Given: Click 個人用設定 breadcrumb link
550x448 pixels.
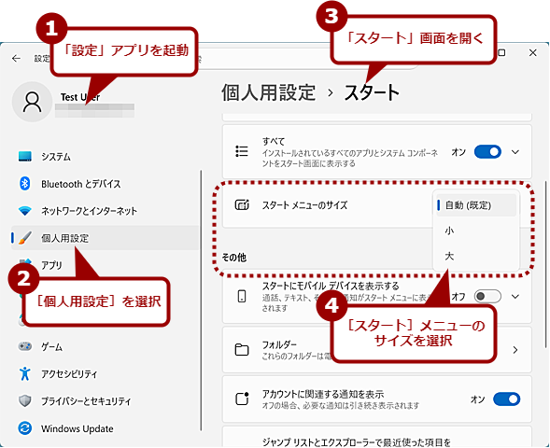Looking at the screenshot, I should [x=269, y=93].
